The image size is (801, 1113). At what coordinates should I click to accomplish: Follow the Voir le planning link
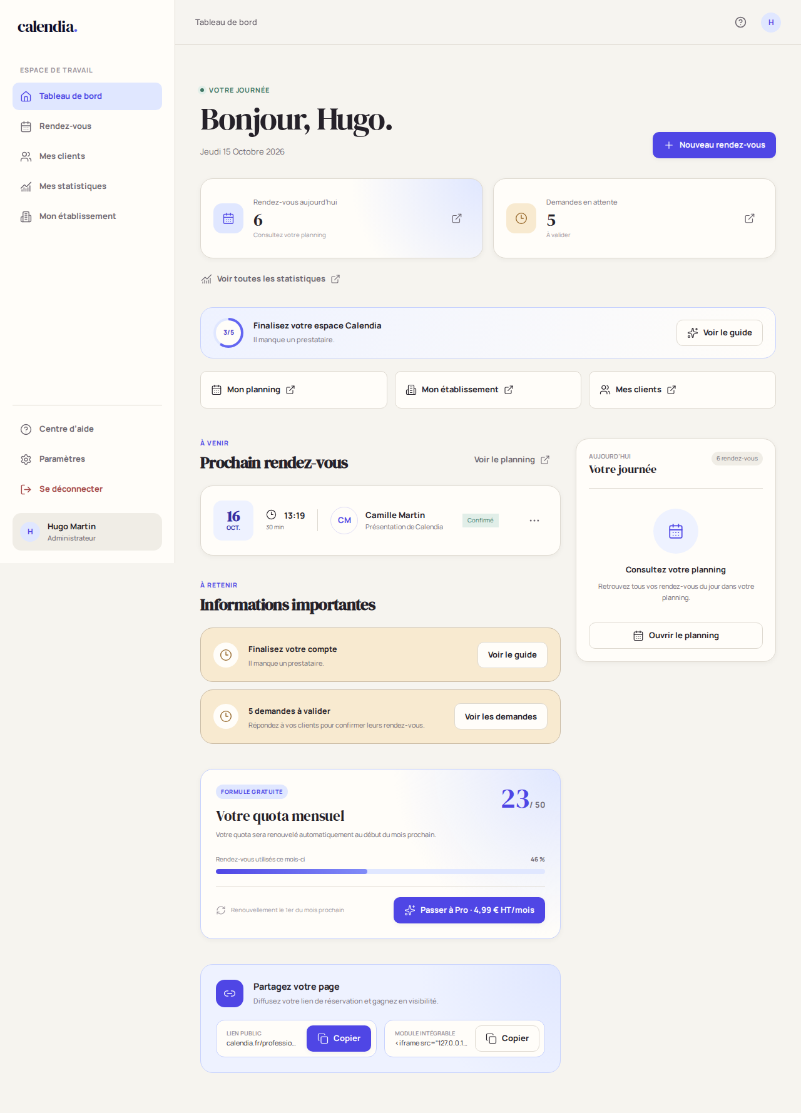[x=512, y=460]
